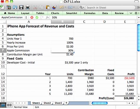Open ribbon settings gear menu

click(137, 13)
